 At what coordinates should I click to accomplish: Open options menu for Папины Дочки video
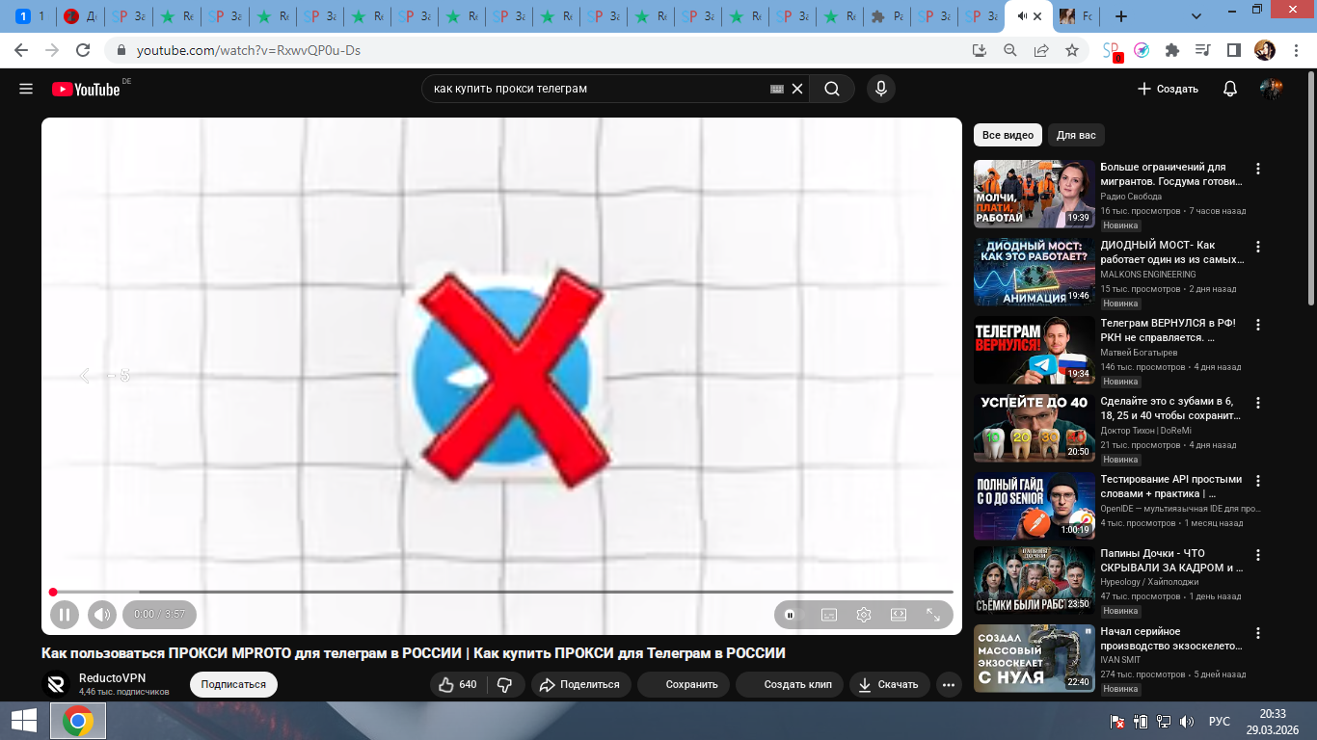tap(1257, 555)
